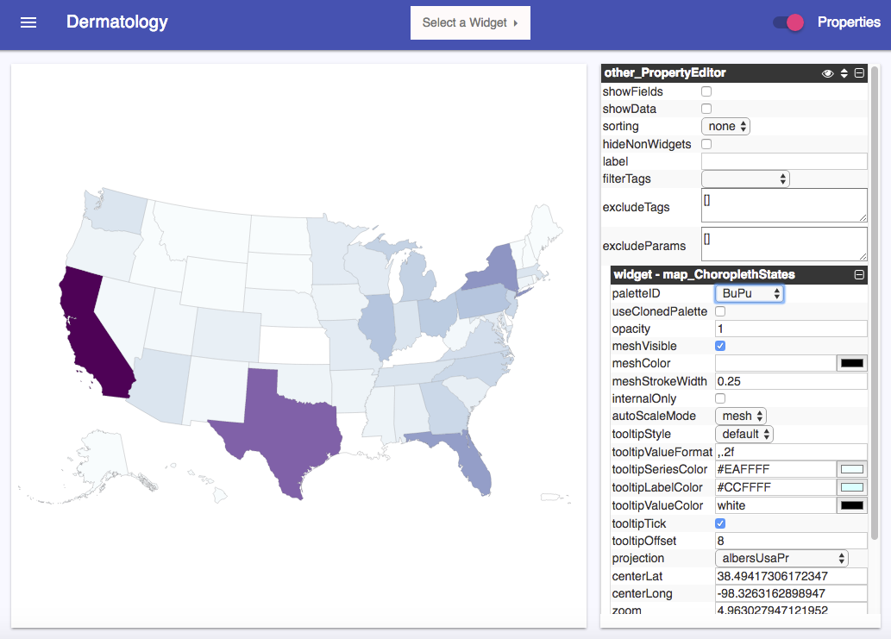This screenshot has height=639, width=891.
Task: Open the paletteID BuPu dropdown
Action: [x=750, y=293]
